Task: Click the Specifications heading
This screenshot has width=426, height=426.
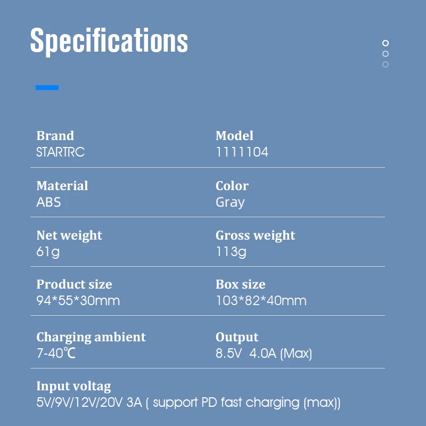Action: [109, 41]
